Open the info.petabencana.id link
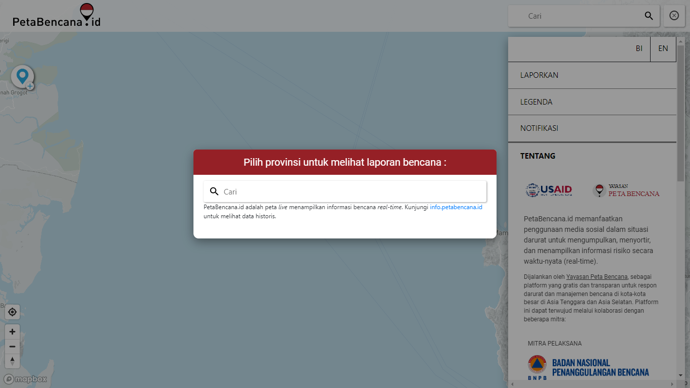This screenshot has height=388, width=690. click(x=456, y=207)
